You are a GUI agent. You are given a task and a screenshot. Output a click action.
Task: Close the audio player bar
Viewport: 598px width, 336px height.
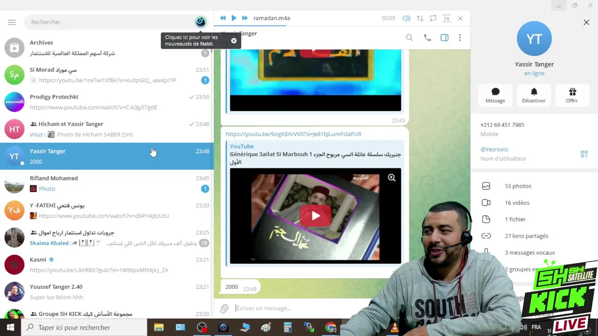click(460, 18)
